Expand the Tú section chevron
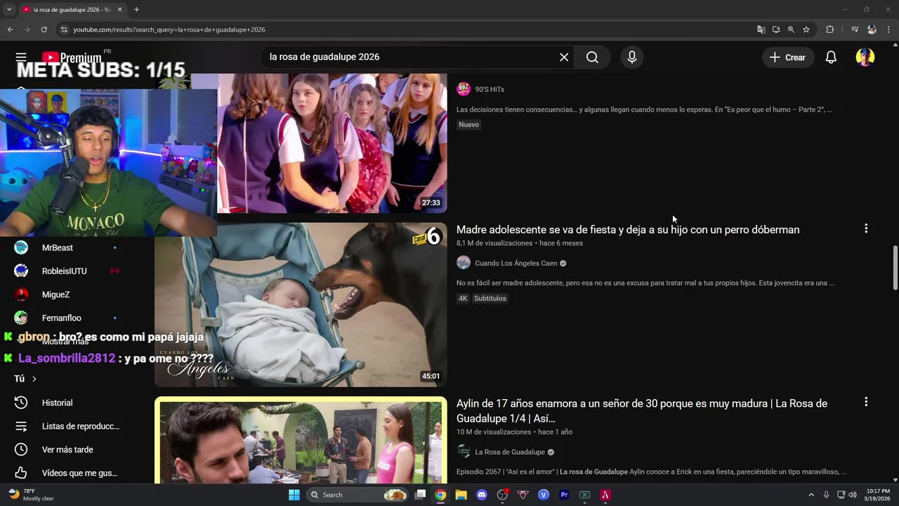 pyautogui.click(x=34, y=379)
